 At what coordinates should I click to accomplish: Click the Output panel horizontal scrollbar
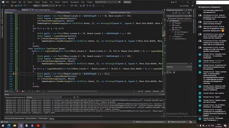pos(54,116)
